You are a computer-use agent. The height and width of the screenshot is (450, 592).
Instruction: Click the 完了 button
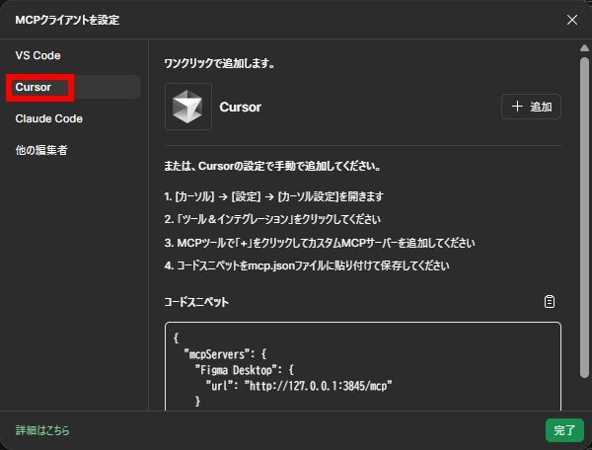coord(564,430)
